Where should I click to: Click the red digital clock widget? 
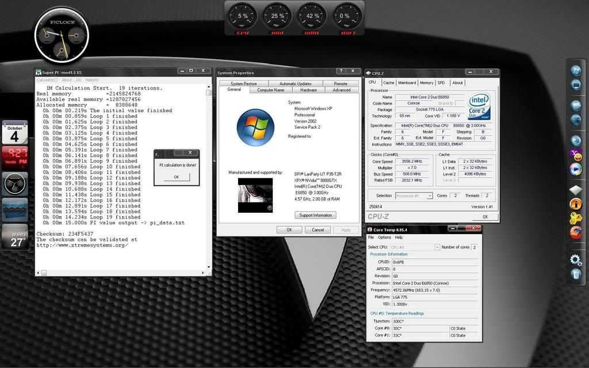14,158
